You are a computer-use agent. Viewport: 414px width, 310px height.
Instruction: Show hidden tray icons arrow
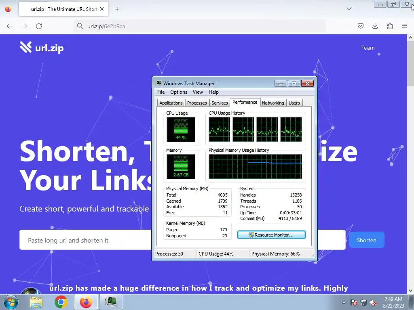pos(344,302)
